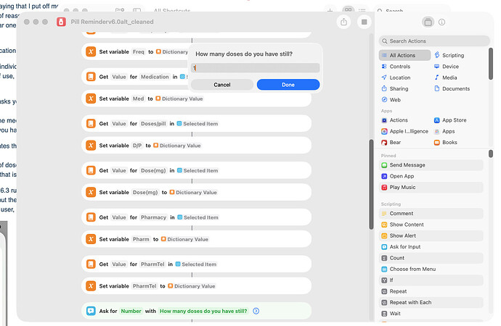Viewport: 501px width, 326px height.
Task: Switch to the Scripting category
Action: 452,55
